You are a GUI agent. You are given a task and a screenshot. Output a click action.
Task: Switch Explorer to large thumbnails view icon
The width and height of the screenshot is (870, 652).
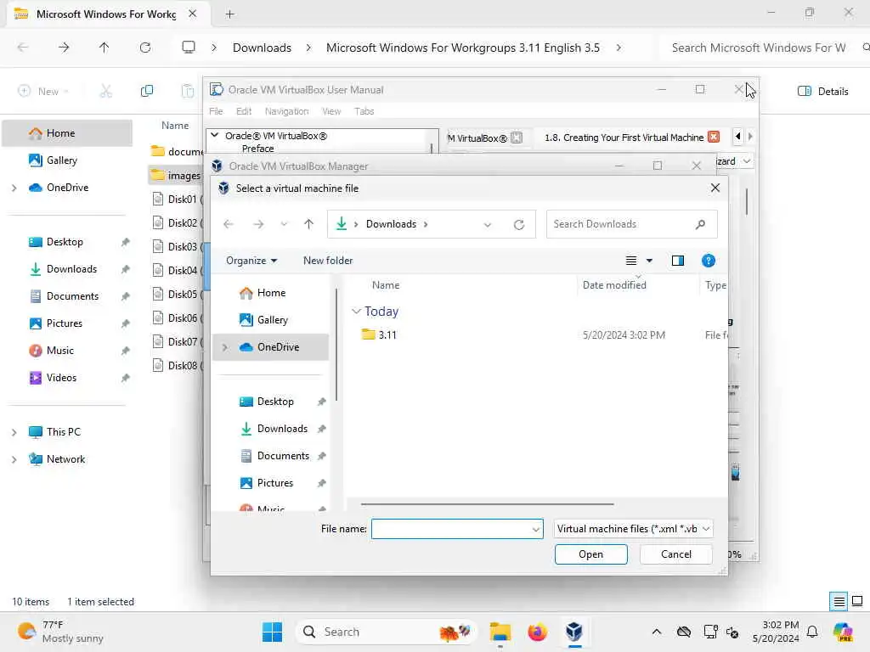(x=857, y=601)
